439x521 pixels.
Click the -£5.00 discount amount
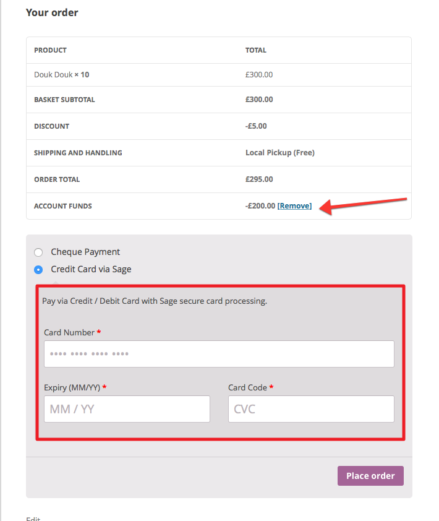pyautogui.click(x=256, y=126)
